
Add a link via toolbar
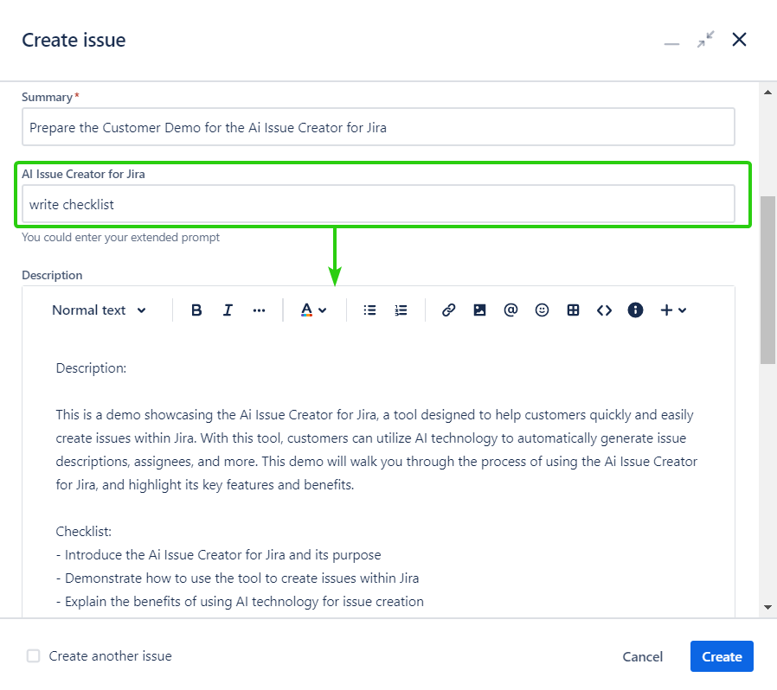pos(448,310)
